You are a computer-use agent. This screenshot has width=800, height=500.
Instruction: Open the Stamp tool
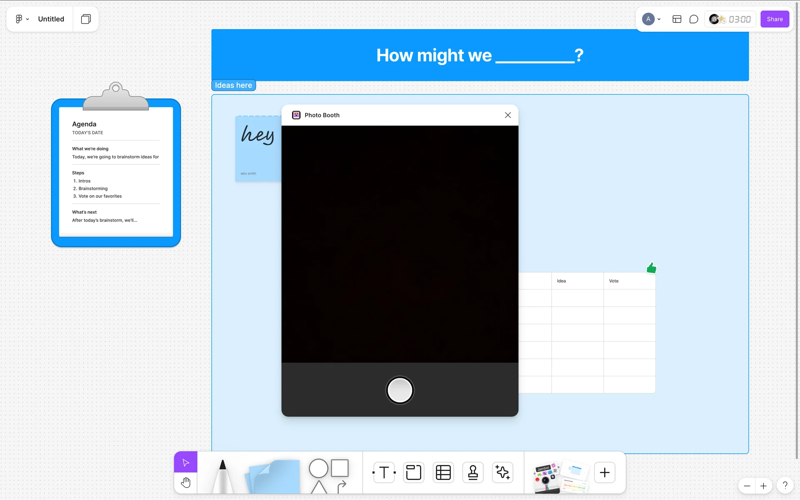[473, 472]
